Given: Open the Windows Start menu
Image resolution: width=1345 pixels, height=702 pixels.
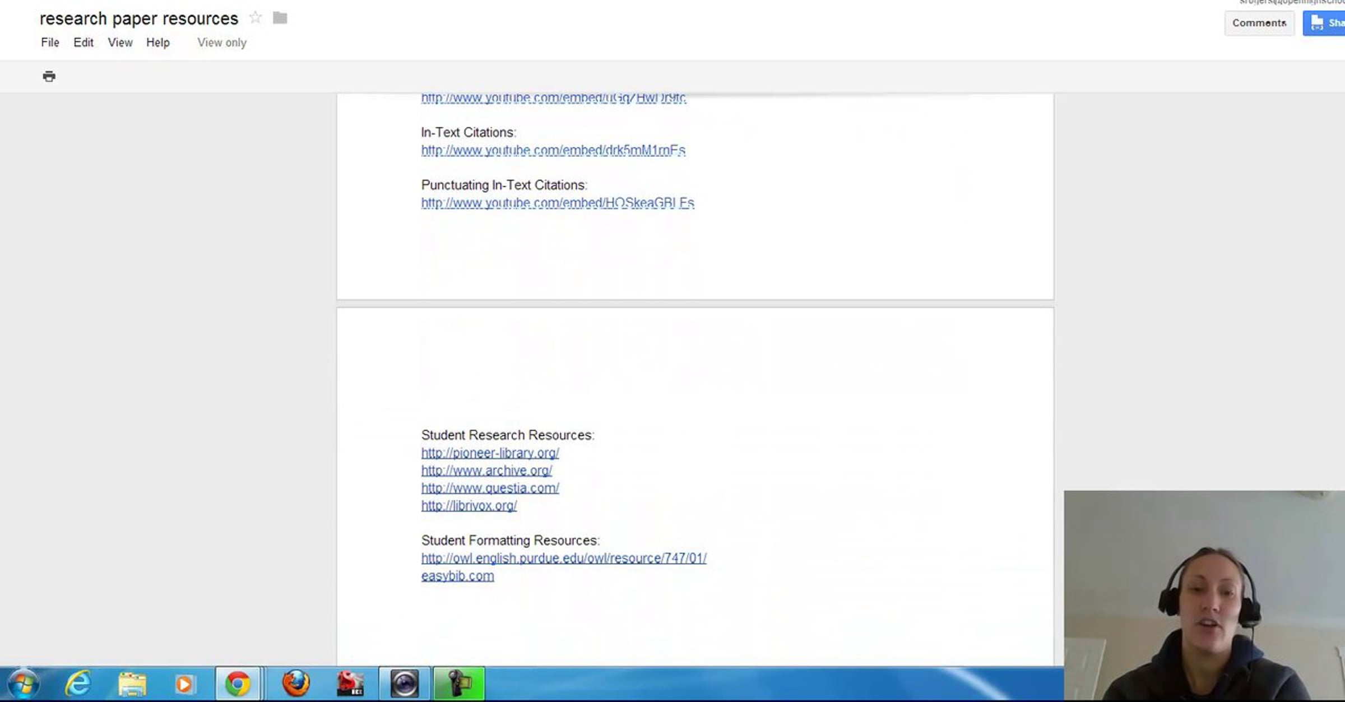Looking at the screenshot, I should [x=22, y=684].
